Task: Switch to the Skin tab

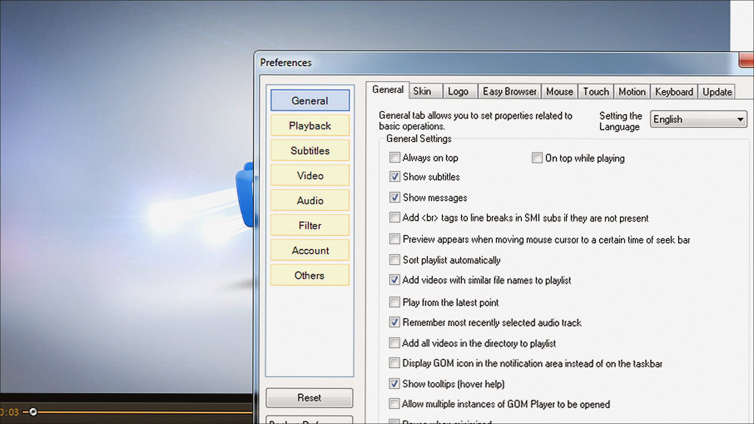Action: 426,91
